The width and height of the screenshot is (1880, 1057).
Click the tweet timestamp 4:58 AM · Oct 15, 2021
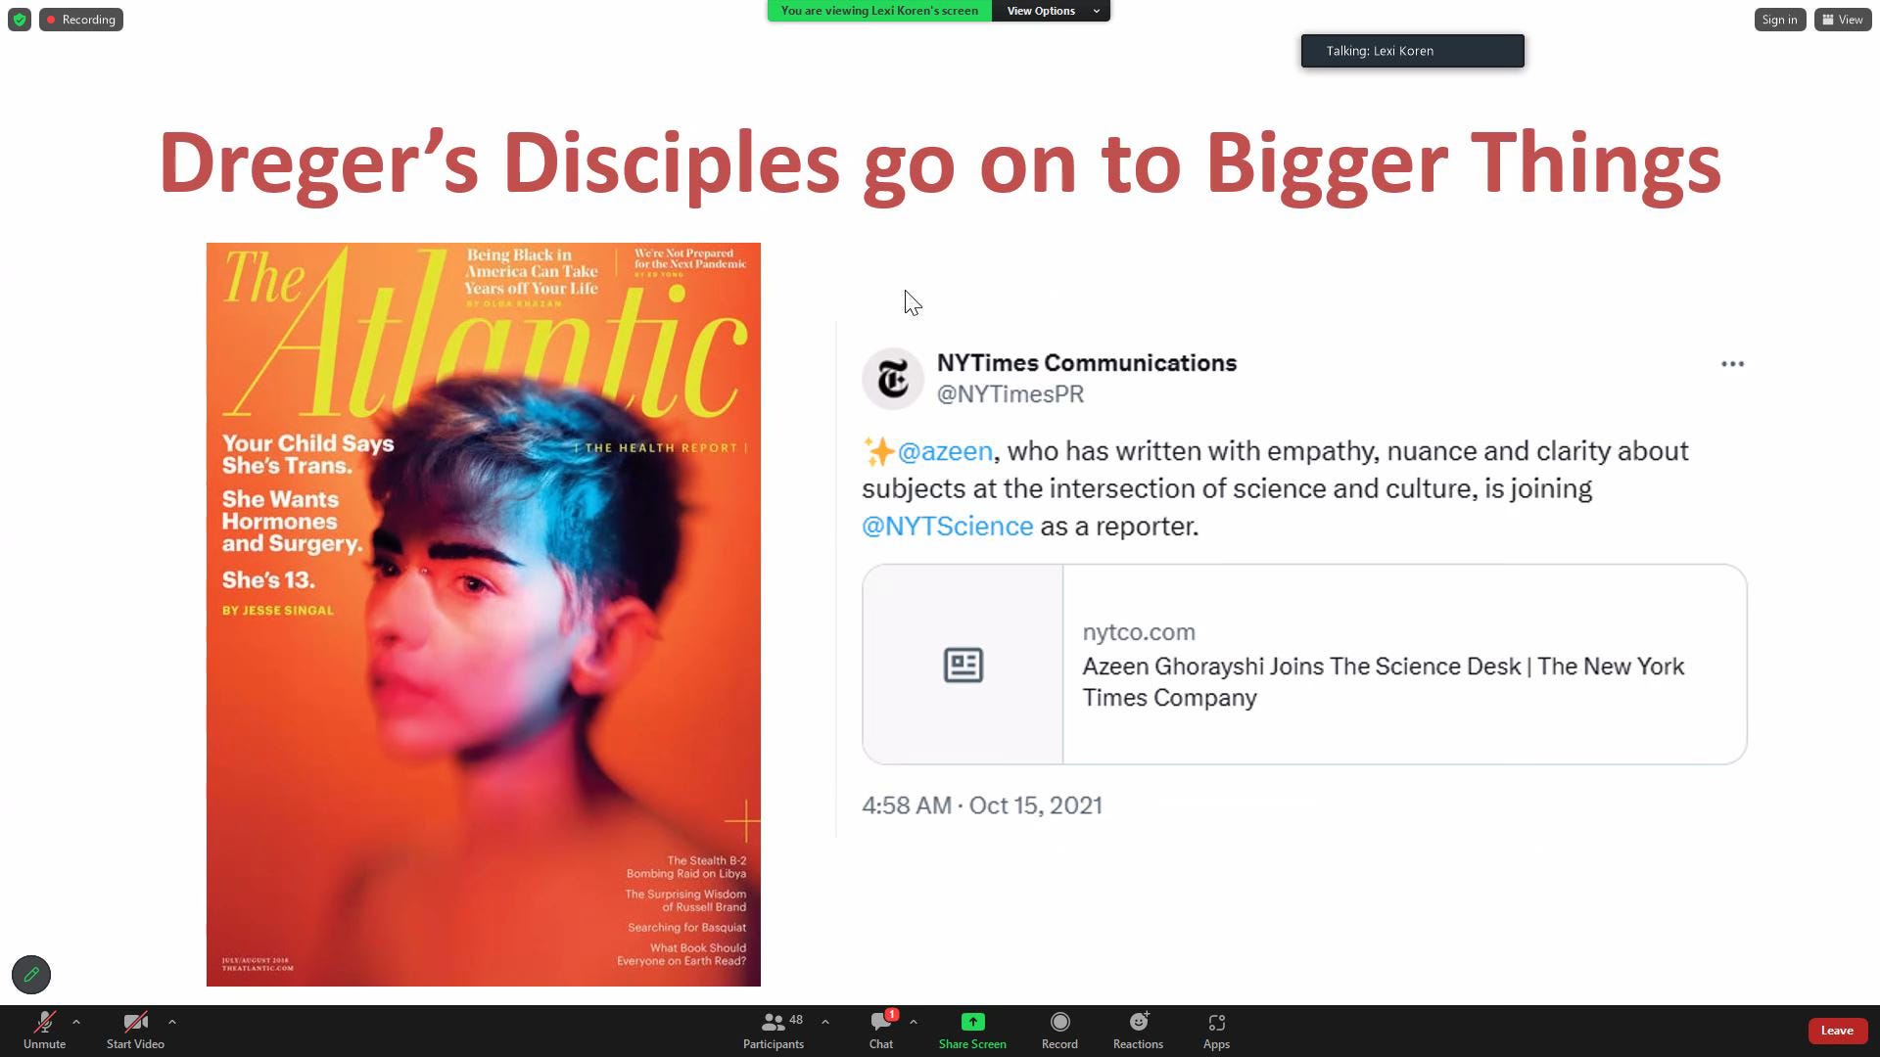click(982, 805)
